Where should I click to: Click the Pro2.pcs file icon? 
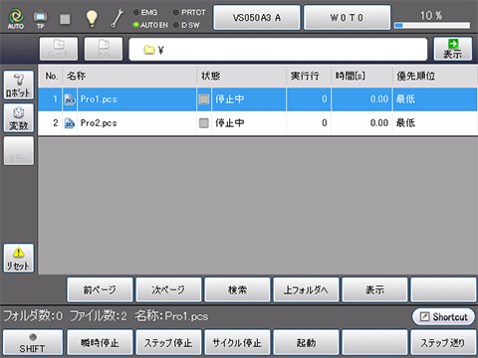click(70, 123)
